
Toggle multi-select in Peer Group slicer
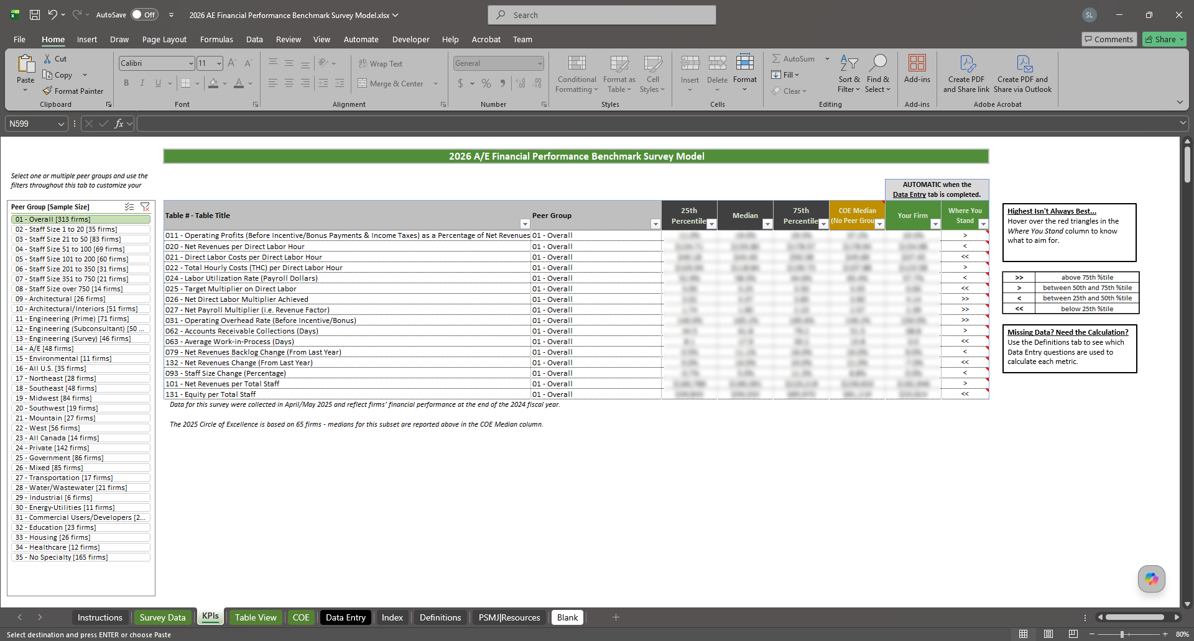click(129, 207)
